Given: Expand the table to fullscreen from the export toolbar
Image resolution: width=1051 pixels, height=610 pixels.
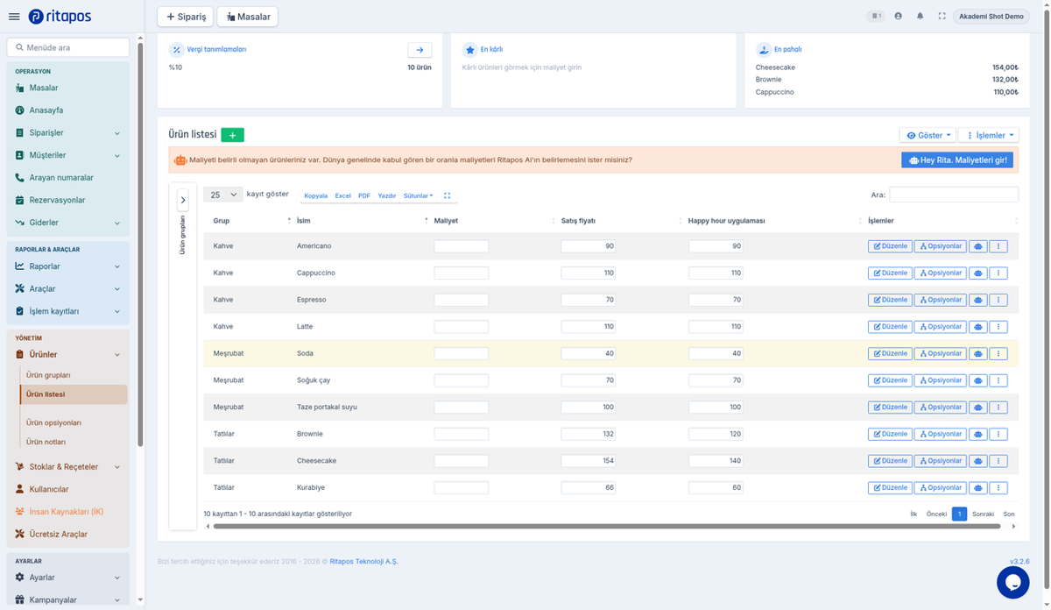Looking at the screenshot, I should point(447,196).
